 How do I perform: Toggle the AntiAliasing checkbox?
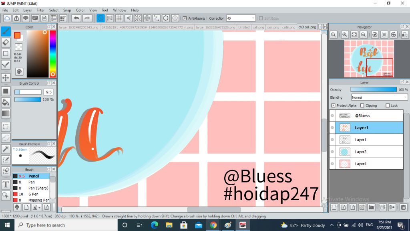click(x=185, y=18)
